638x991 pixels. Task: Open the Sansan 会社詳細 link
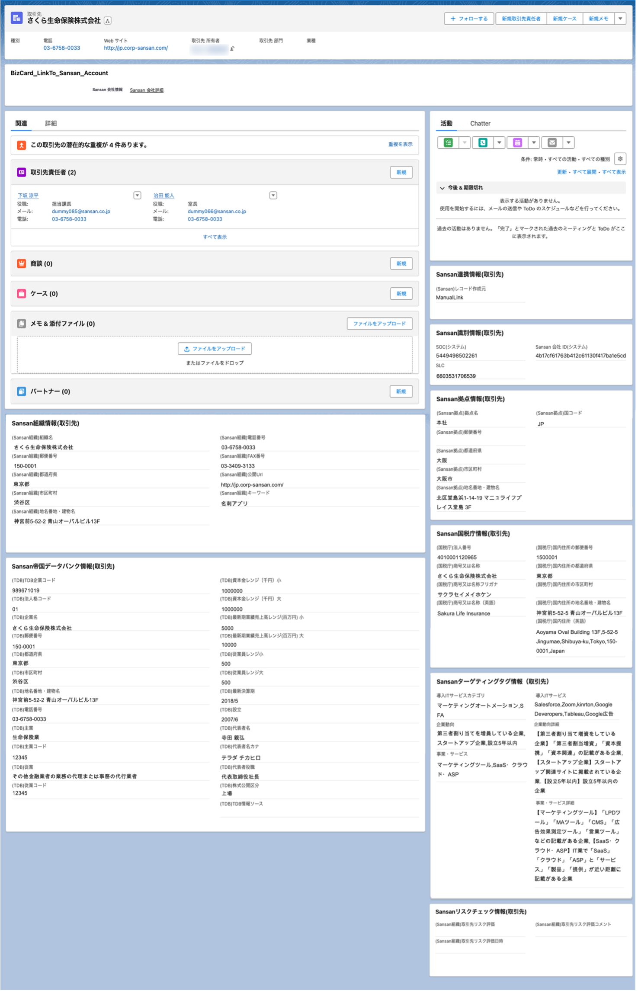pyautogui.click(x=147, y=90)
